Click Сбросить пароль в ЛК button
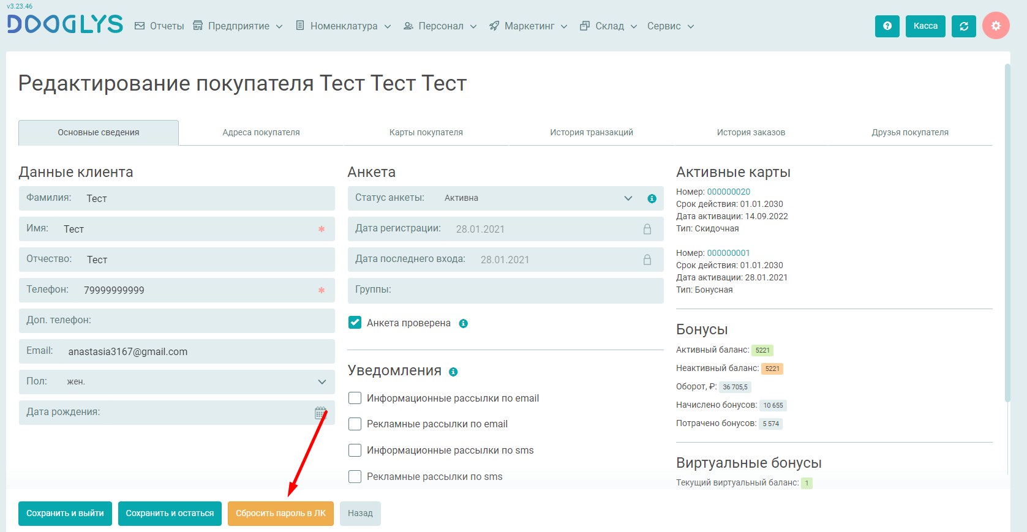This screenshot has width=1027, height=532. 280,514
